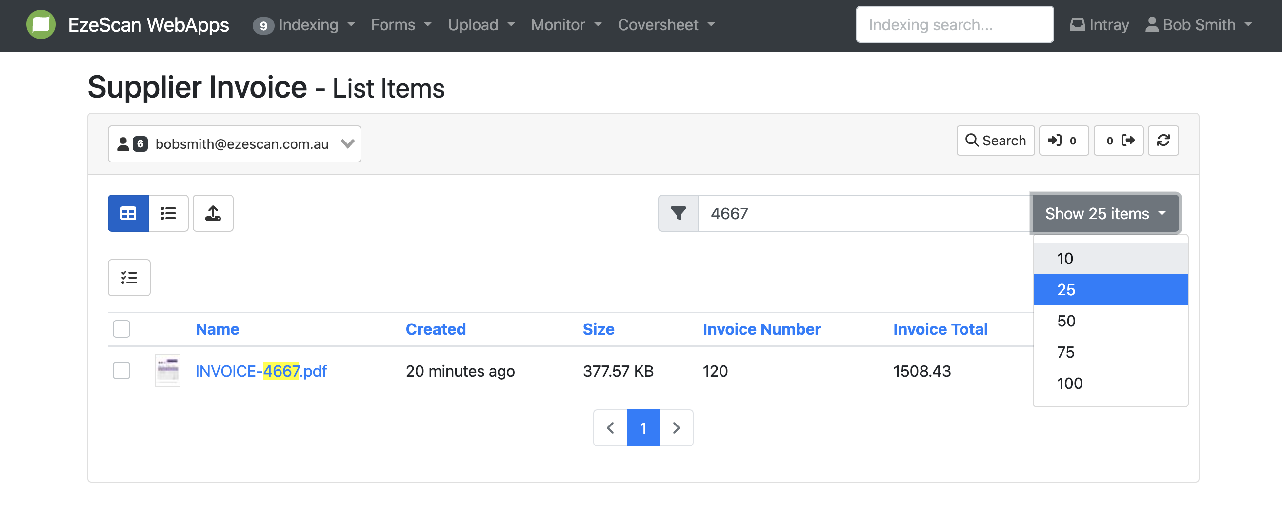Open the Bob Smith account menu
1282x526 pixels.
tap(1199, 25)
